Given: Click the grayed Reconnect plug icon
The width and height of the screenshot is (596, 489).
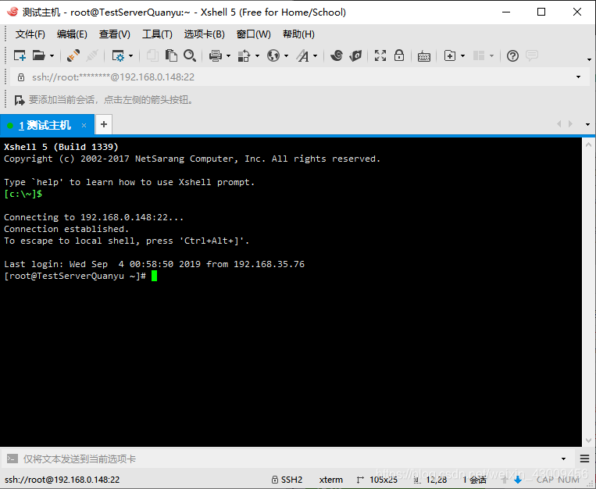Looking at the screenshot, I should click(92, 56).
